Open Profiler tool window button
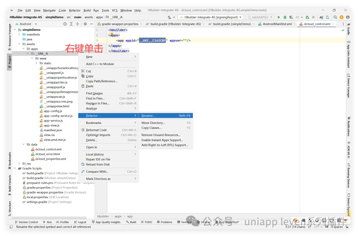Image resolution: width=358 pixels, height=236 pixels. tap(63, 222)
